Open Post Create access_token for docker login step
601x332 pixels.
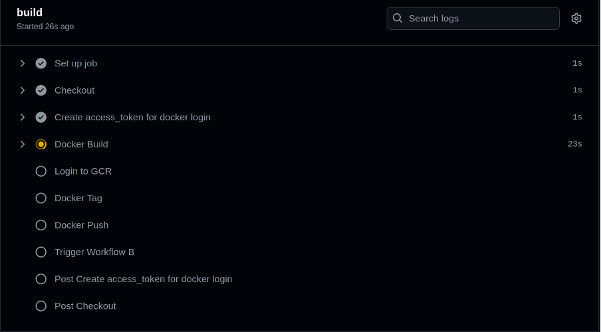(143, 279)
